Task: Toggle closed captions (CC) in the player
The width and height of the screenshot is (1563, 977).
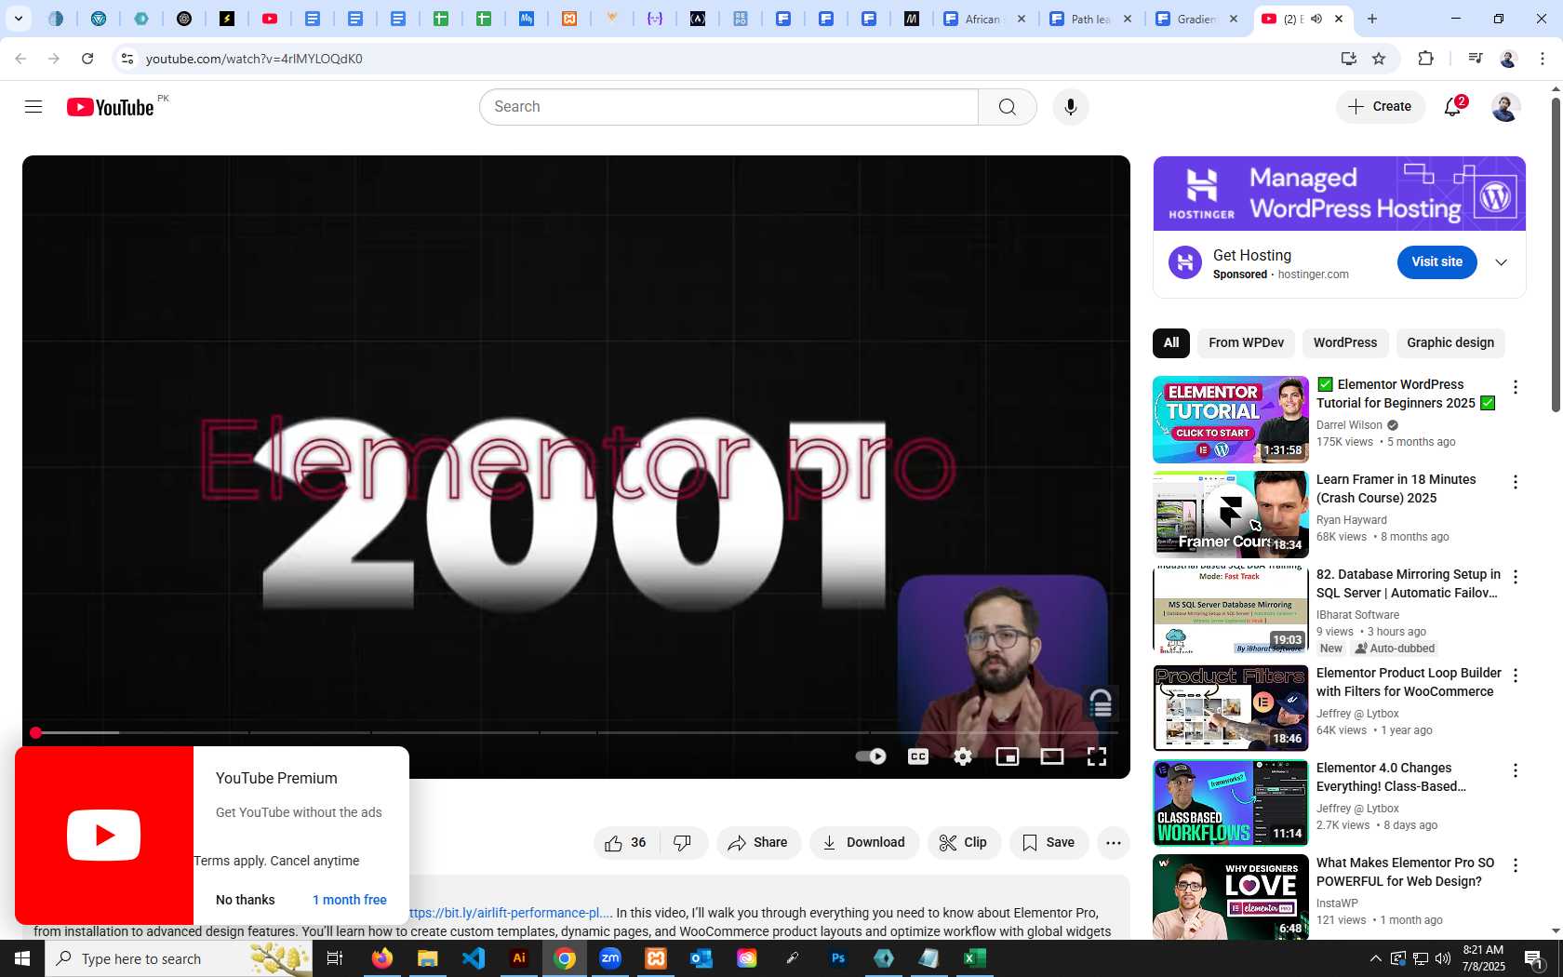Action: [918, 756]
